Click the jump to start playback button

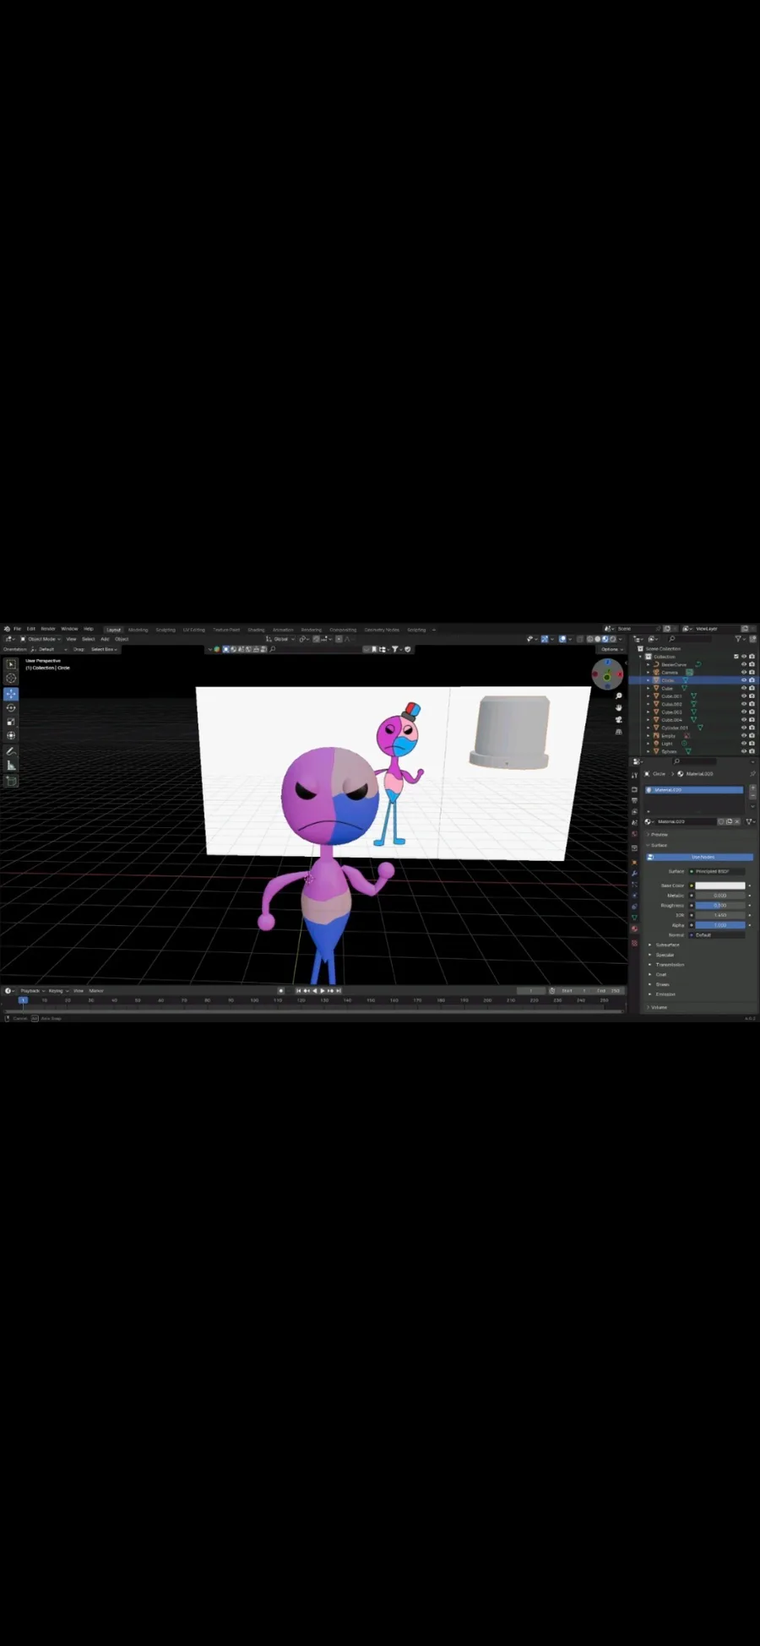[298, 990]
